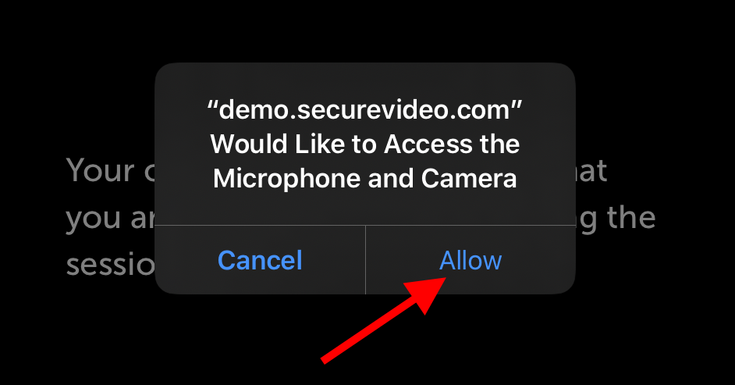The height and width of the screenshot is (385, 735).
Task: Click the dimmed word "Your" behind the dialog
Action: (x=101, y=170)
